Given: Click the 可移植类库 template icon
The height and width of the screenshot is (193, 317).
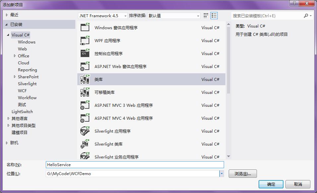Looking at the screenshot, I should tap(85, 92).
